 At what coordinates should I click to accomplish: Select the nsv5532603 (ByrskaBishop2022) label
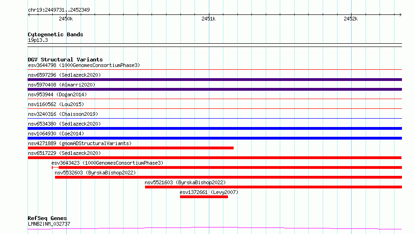pyautogui.click(x=95, y=173)
